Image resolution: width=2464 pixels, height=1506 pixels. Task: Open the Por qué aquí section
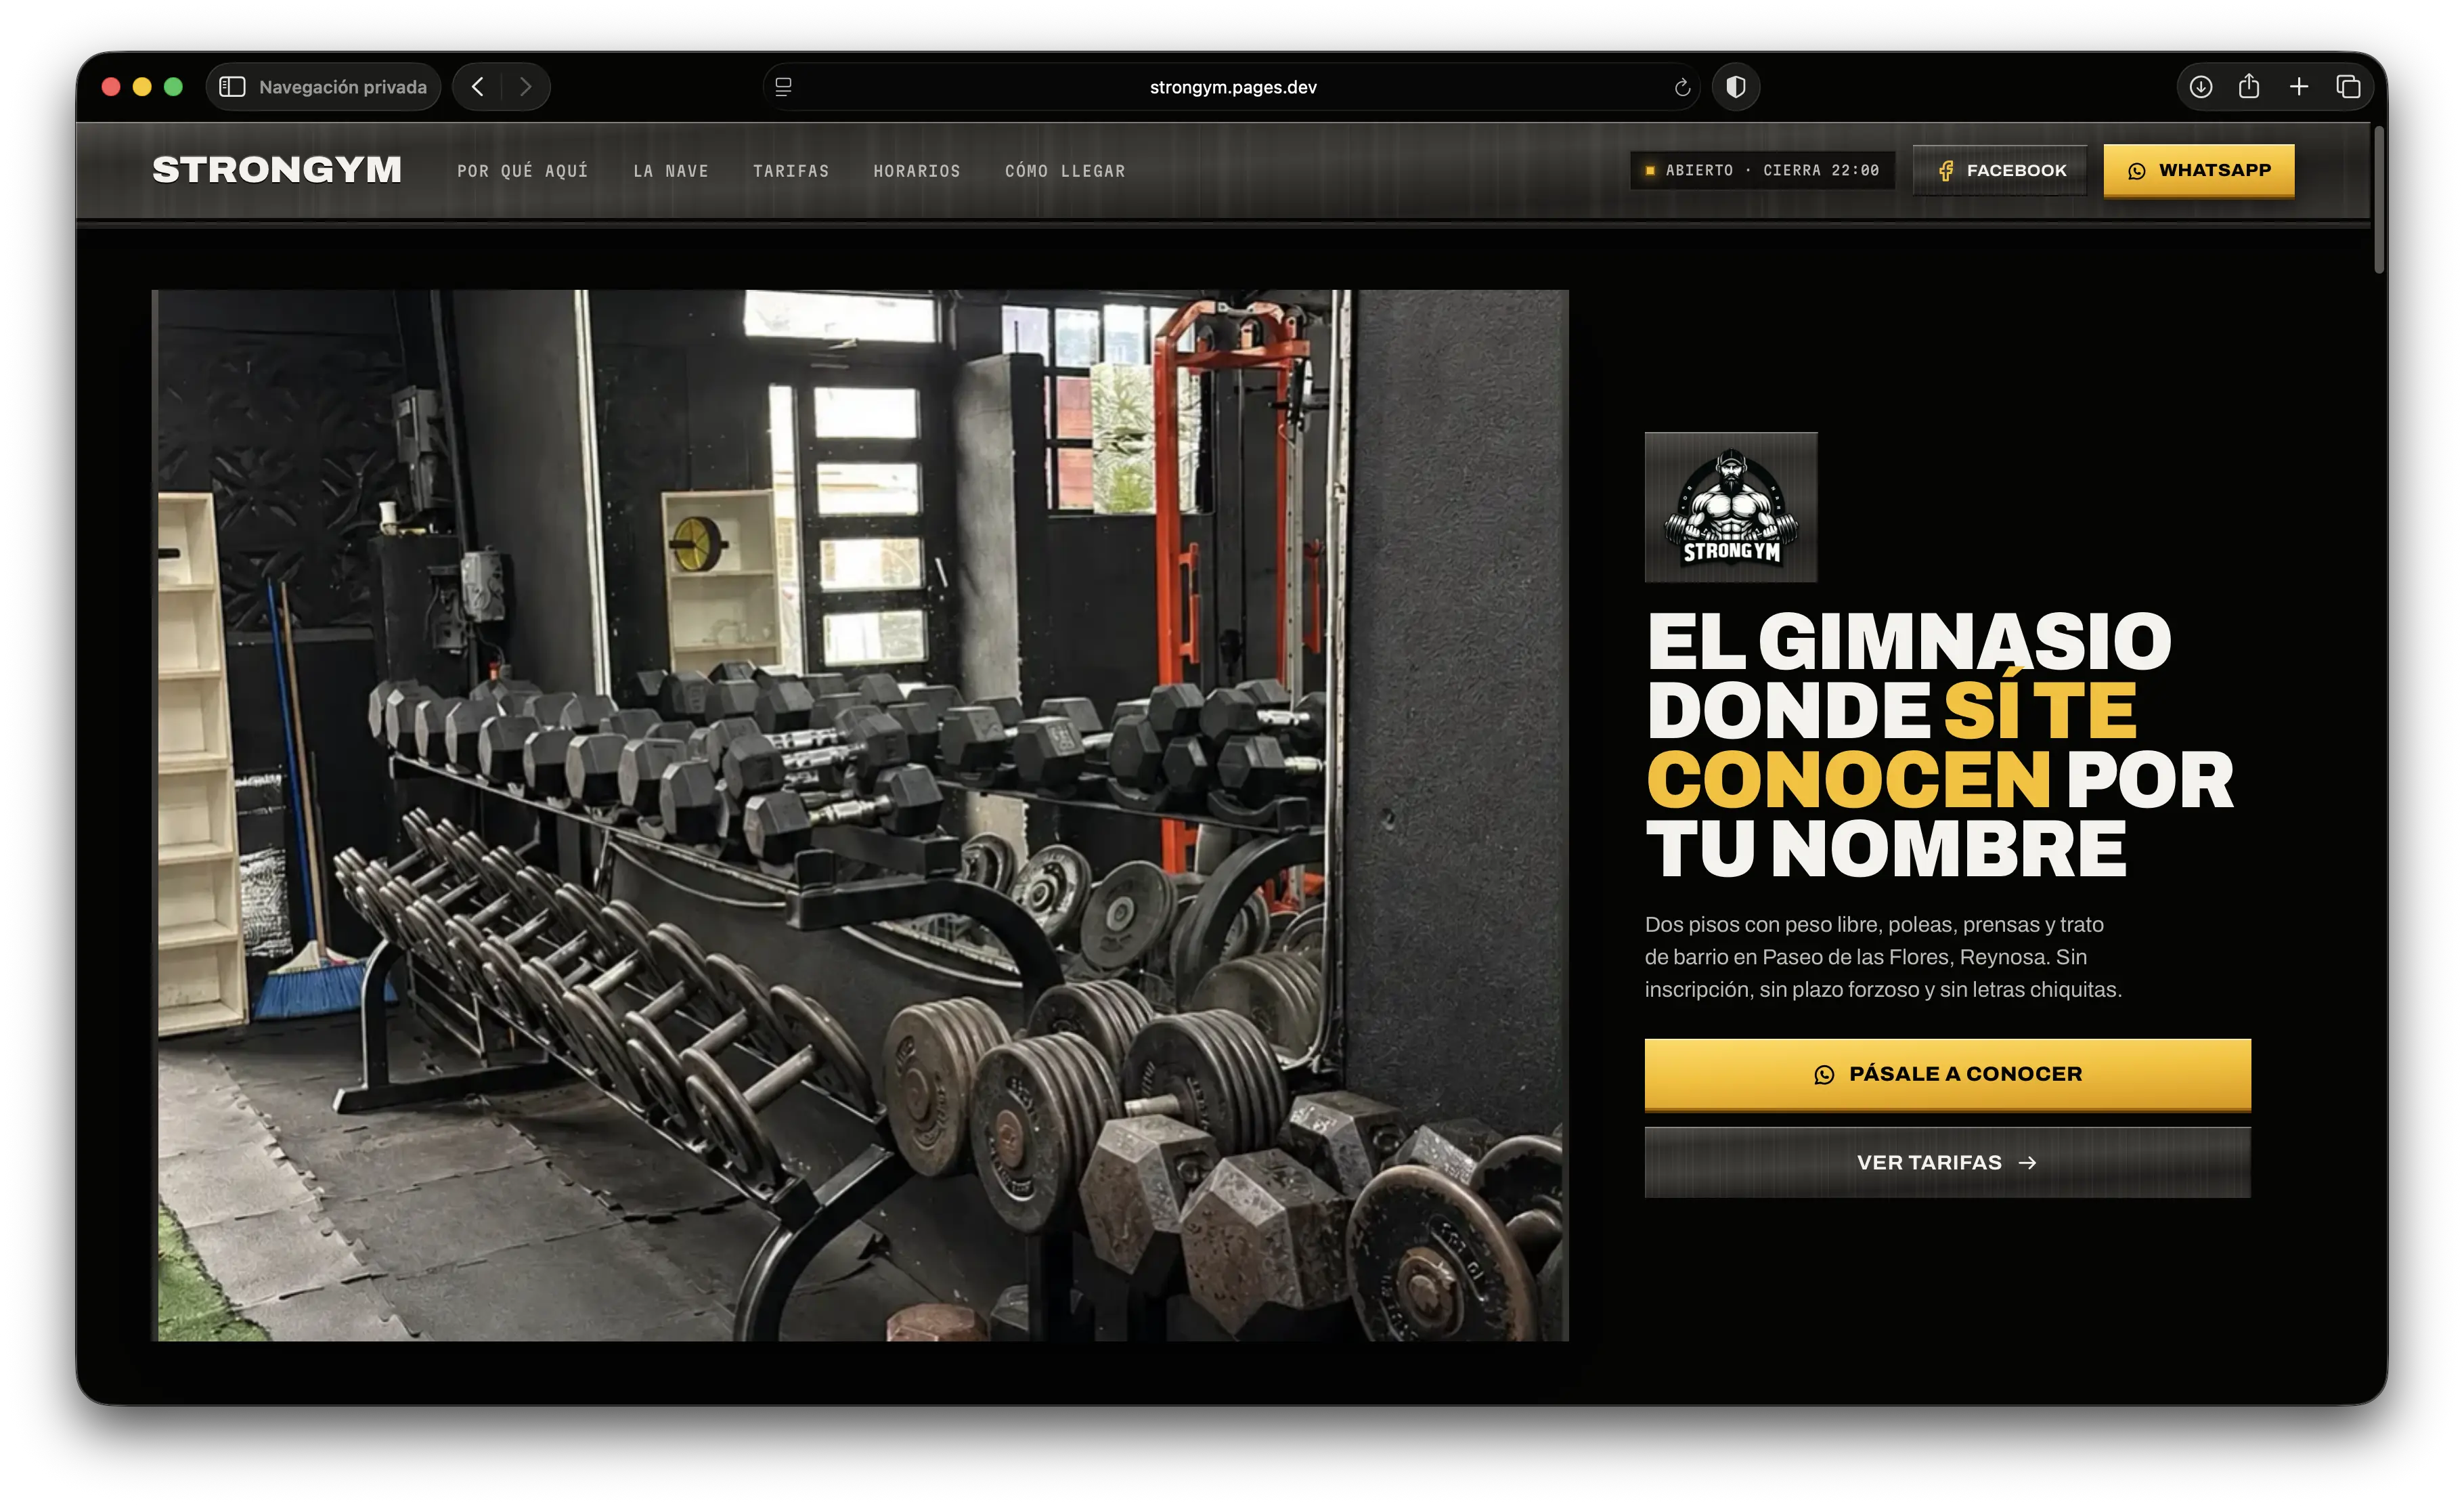(522, 171)
